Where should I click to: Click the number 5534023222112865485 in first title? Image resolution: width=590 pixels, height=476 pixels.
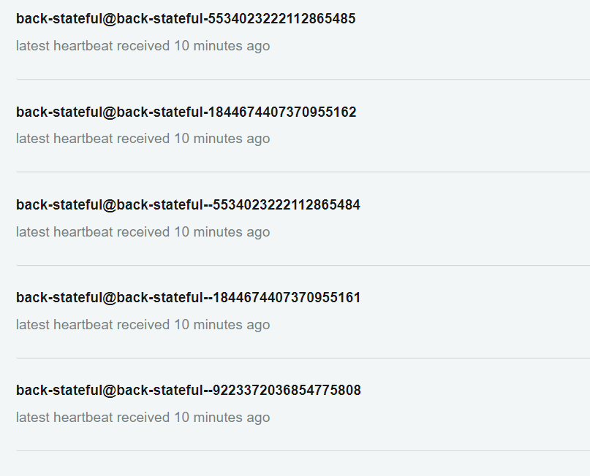281,19
